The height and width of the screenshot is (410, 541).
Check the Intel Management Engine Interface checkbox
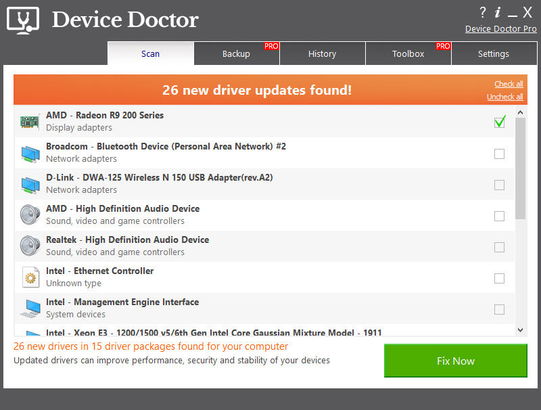click(499, 309)
